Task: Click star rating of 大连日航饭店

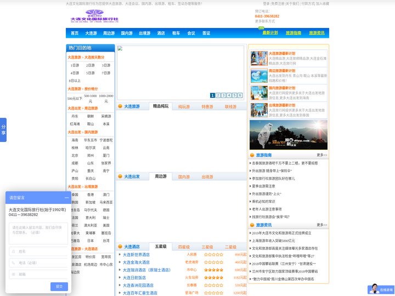Action: coord(213,277)
